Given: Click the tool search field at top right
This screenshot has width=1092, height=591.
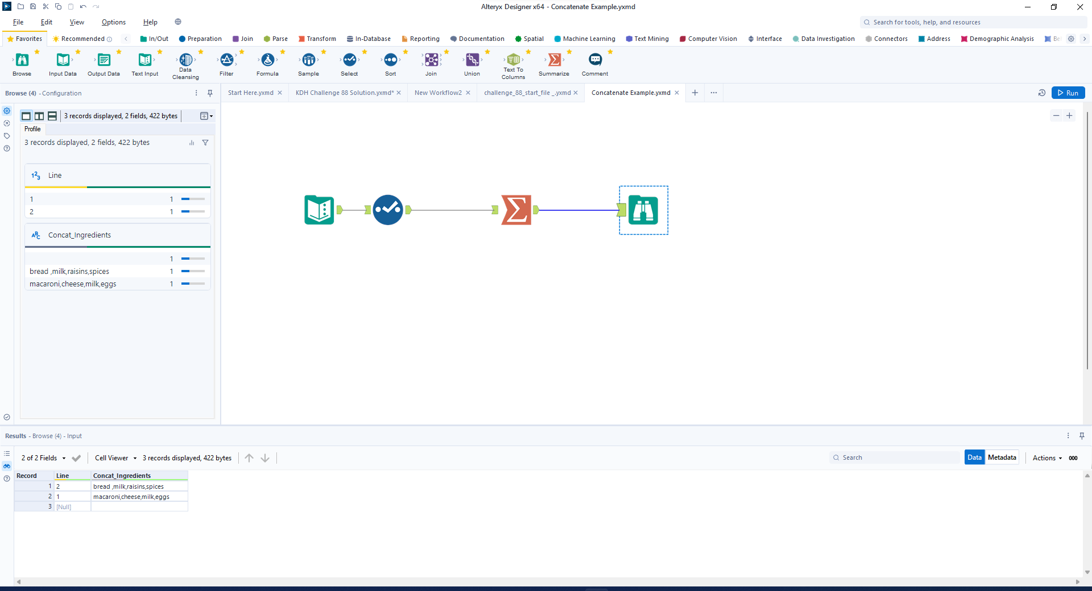Looking at the screenshot, I should pyautogui.click(x=973, y=22).
